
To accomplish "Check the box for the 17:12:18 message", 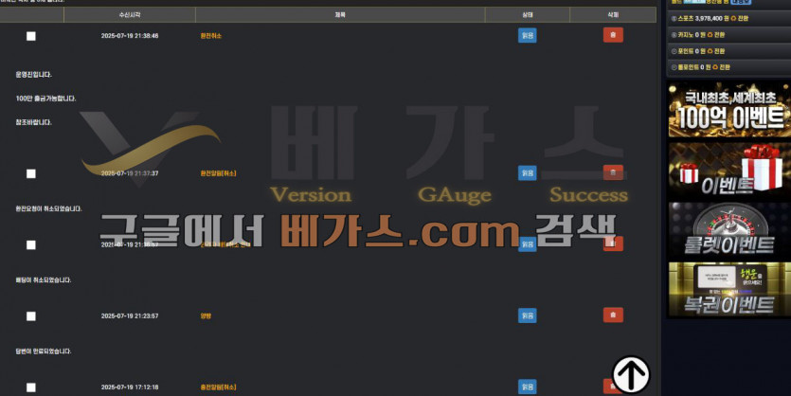I will [x=30, y=387].
